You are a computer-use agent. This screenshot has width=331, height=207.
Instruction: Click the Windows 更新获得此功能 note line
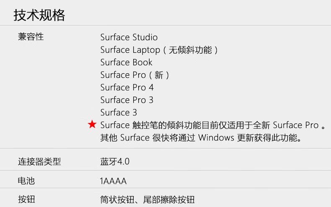pos(201,138)
